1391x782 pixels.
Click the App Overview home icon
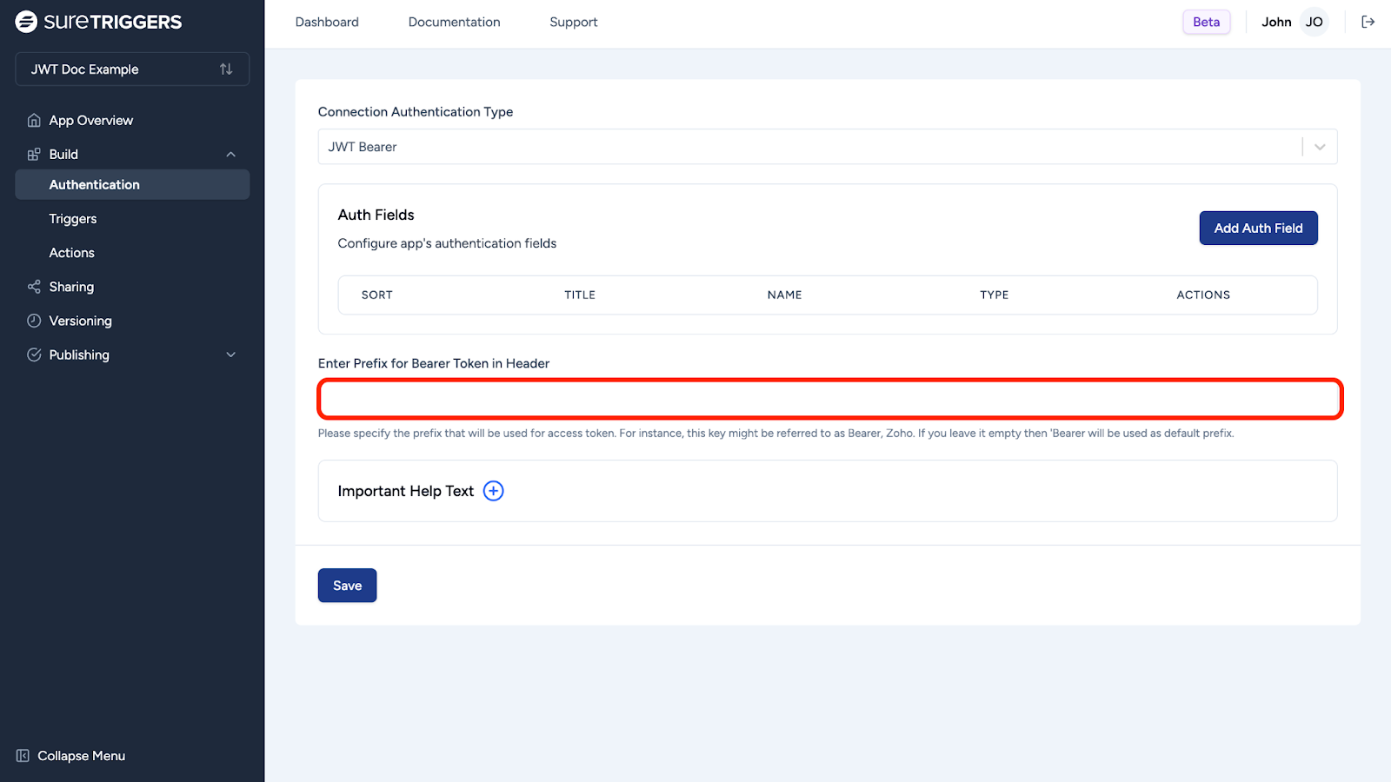[x=34, y=121]
